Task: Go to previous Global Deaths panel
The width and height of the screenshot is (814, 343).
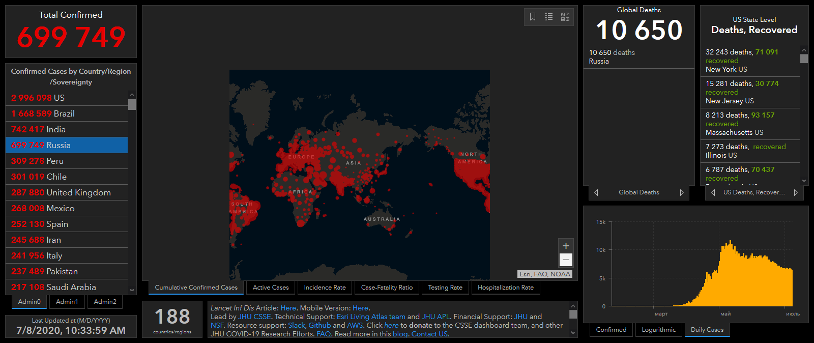Action: [596, 192]
